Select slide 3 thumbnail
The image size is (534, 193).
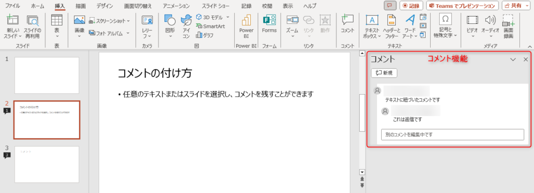click(x=47, y=164)
